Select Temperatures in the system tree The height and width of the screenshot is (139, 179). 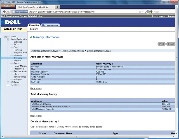click(x=20, y=77)
